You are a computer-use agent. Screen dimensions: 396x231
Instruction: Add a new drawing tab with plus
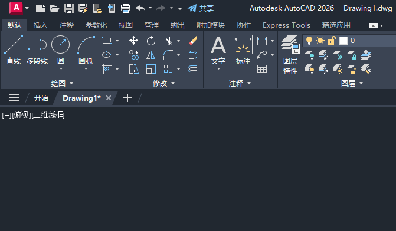(127, 98)
